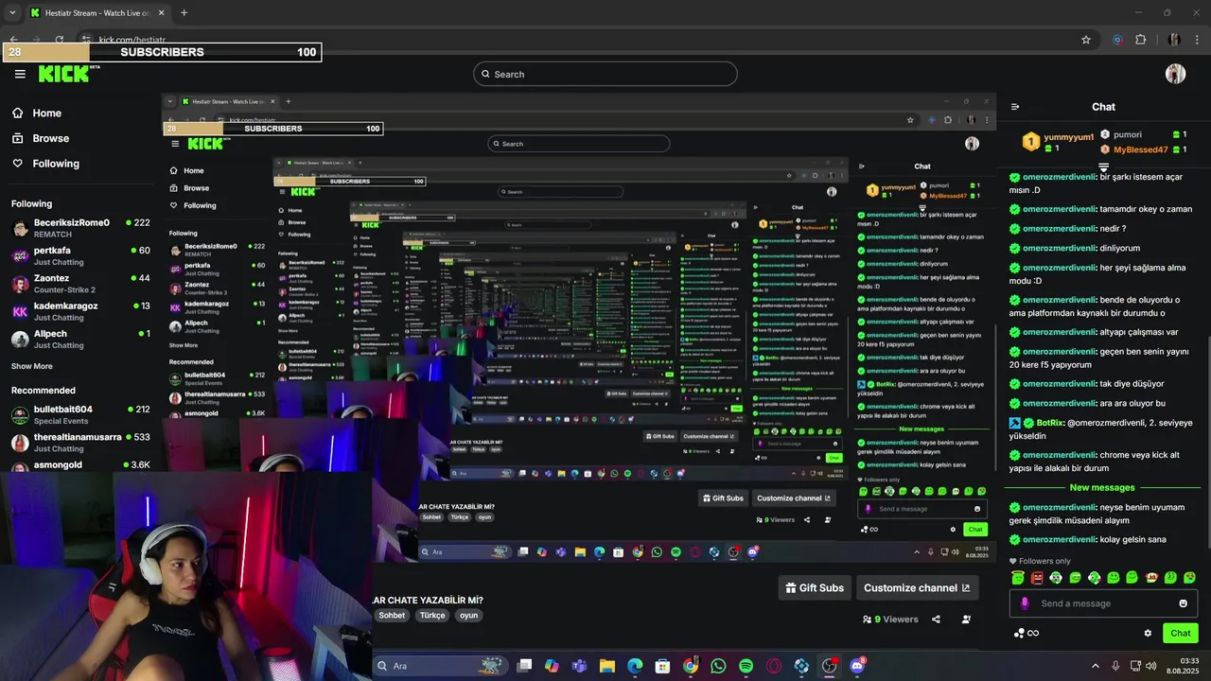
Task: Insert the angel halo green emote
Action: click(x=1018, y=577)
